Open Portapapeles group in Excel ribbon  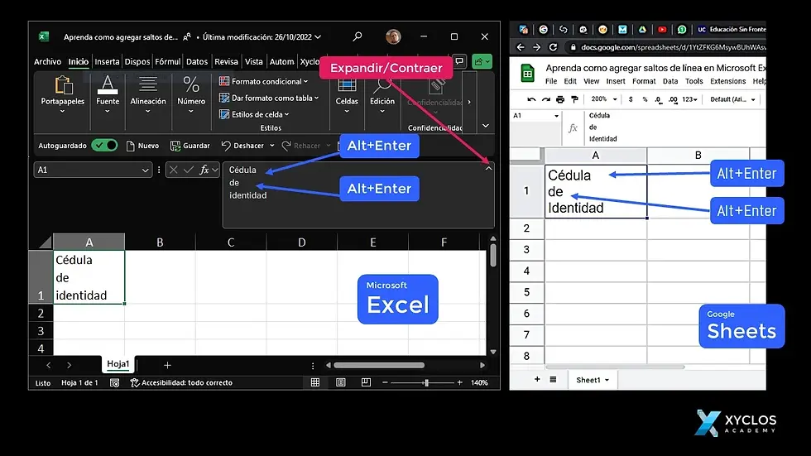click(x=63, y=94)
